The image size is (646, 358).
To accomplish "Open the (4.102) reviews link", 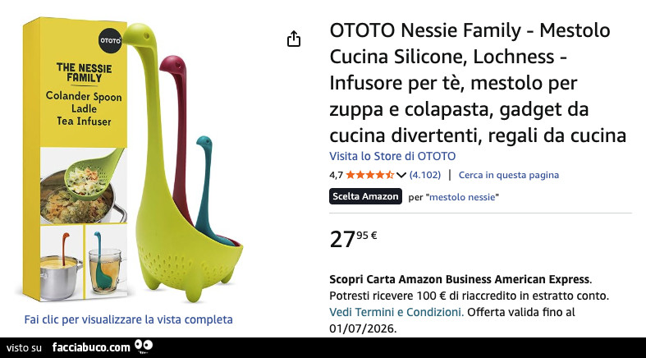I will pos(425,175).
